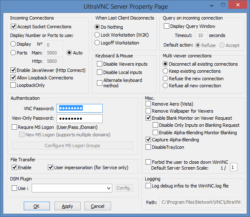Check Disable Viewers inputs

(x=100, y=64)
